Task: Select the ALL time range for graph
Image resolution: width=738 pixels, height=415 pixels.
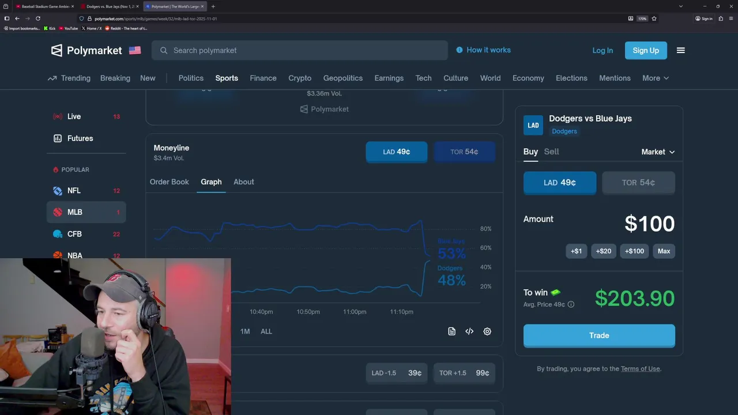Action: [266, 331]
